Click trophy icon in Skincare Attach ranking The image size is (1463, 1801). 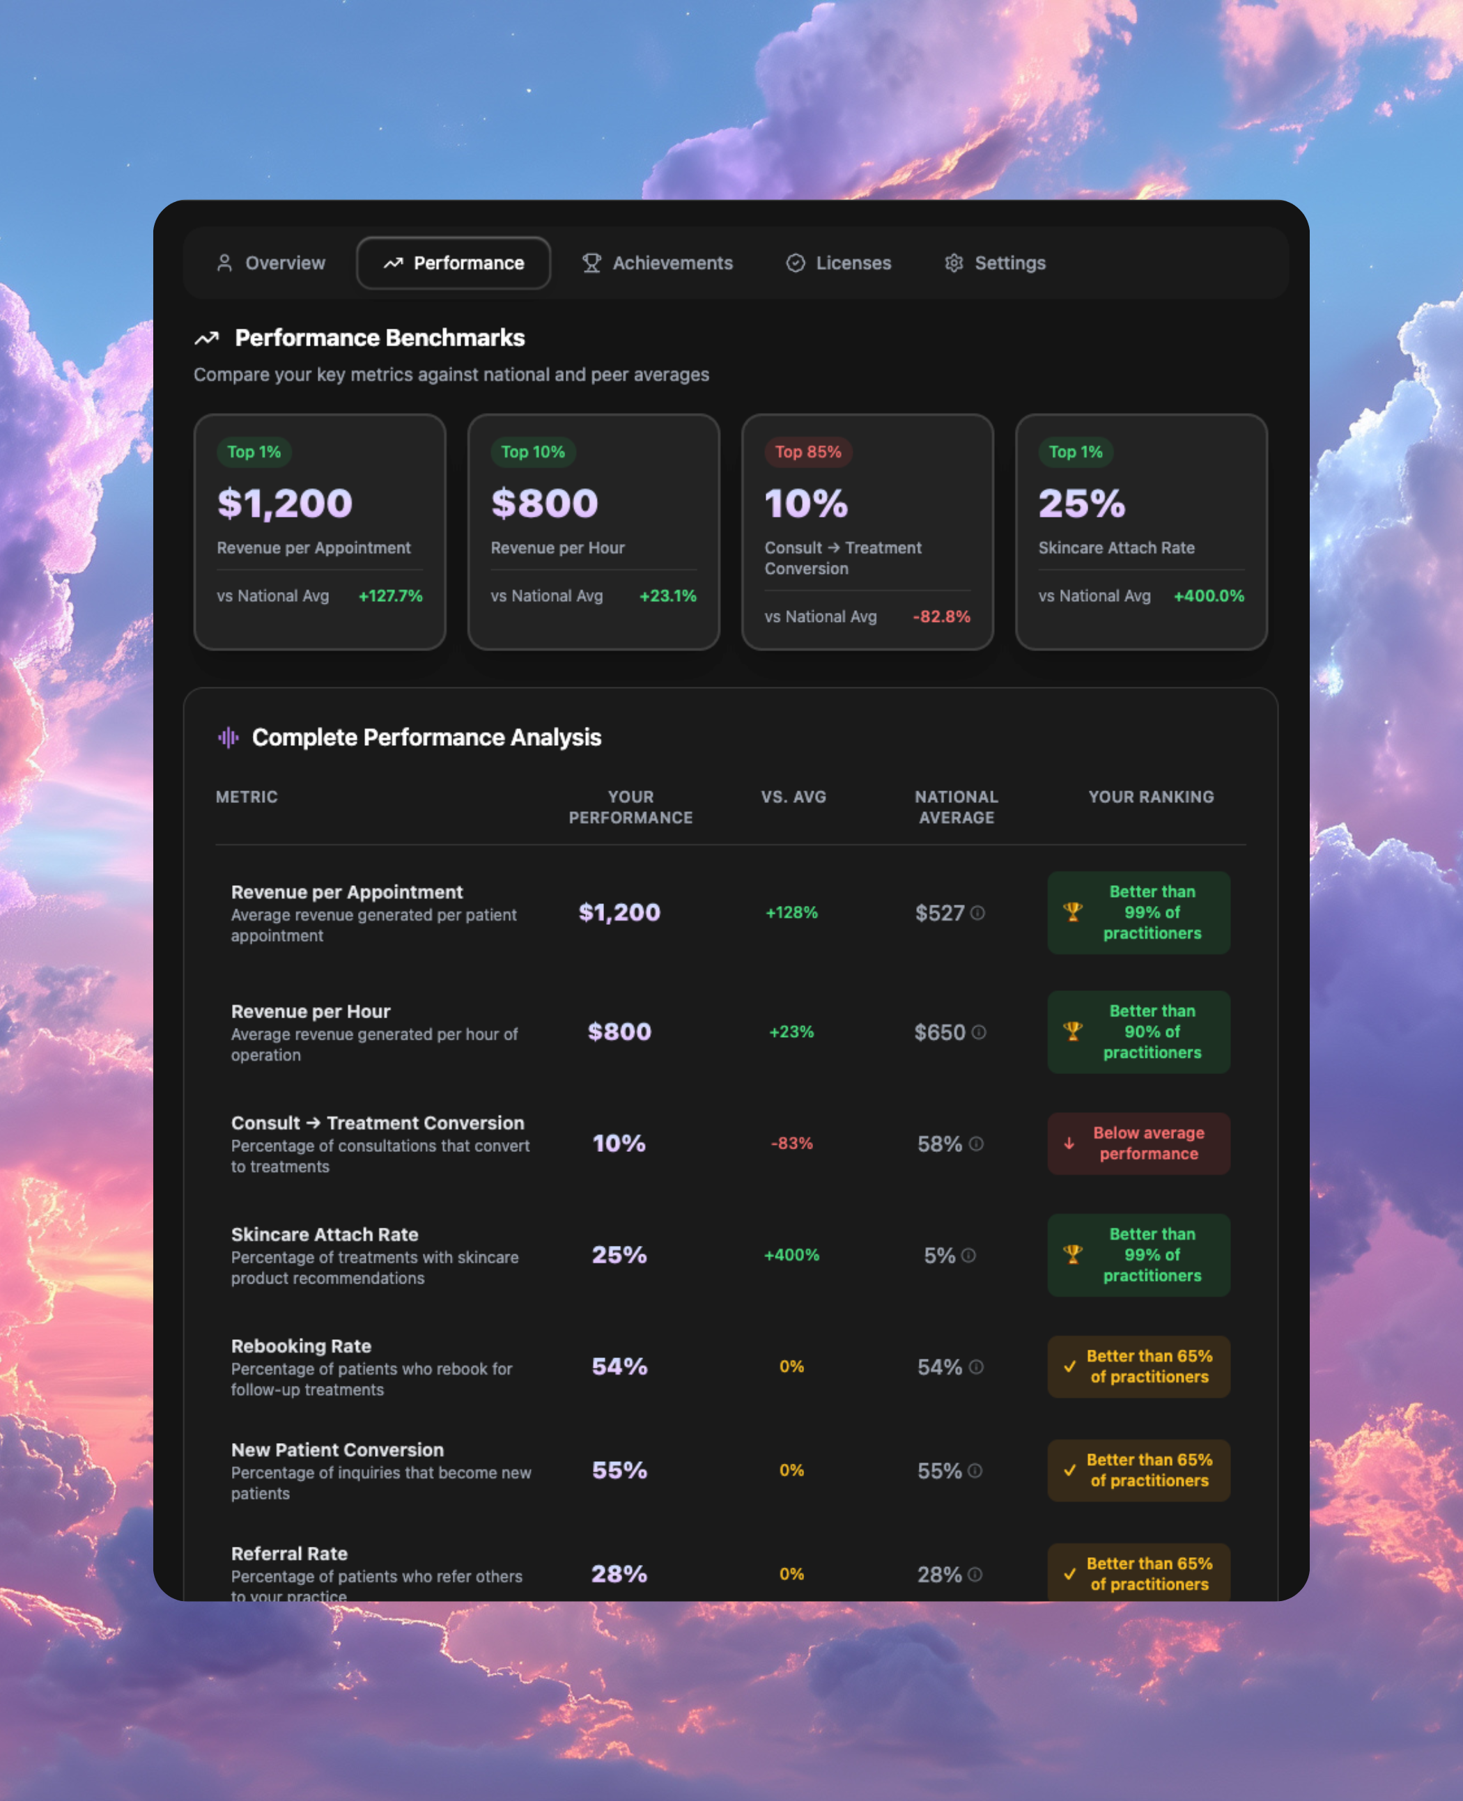1072,1254
